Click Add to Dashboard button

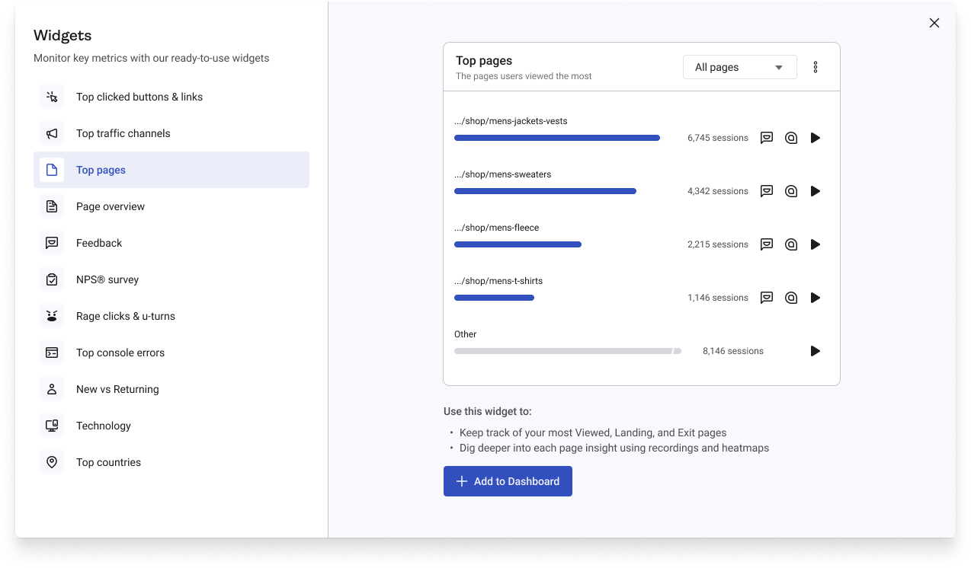point(508,481)
